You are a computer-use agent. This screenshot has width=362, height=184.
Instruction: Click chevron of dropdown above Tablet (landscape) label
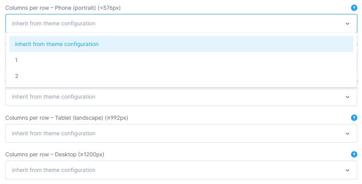tap(348, 97)
